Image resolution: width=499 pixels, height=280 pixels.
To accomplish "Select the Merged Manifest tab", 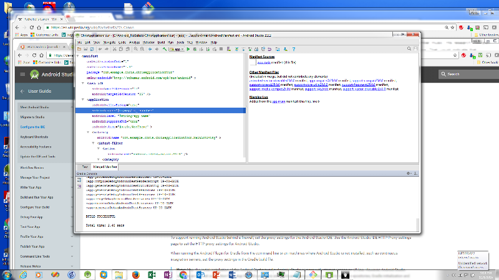I will [105, 167].
